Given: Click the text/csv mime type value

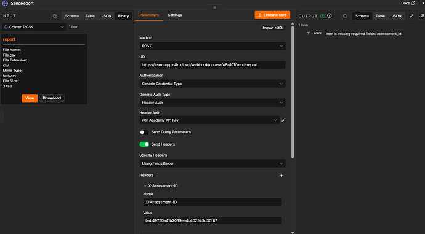Looking at the screenshot, I should point(9,76).
